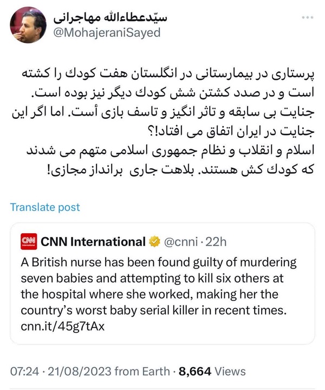This screenshot has width=325, height=390.
Task: Click the 'from Earth' location label
Action: tap(142, 372)
